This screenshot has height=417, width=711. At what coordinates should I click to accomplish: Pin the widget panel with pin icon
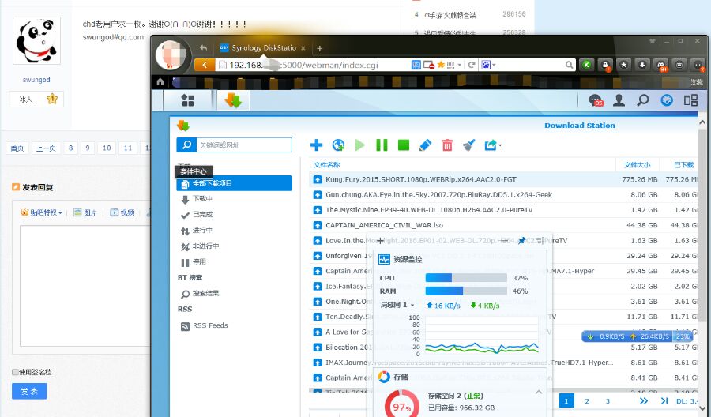(522, 240)
